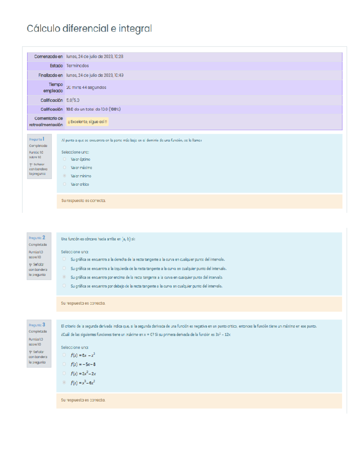Click the 'Cálculo diferencial e integral' heading
The height and width of the screenshot is (459, 355).
[x=89, y=29]
